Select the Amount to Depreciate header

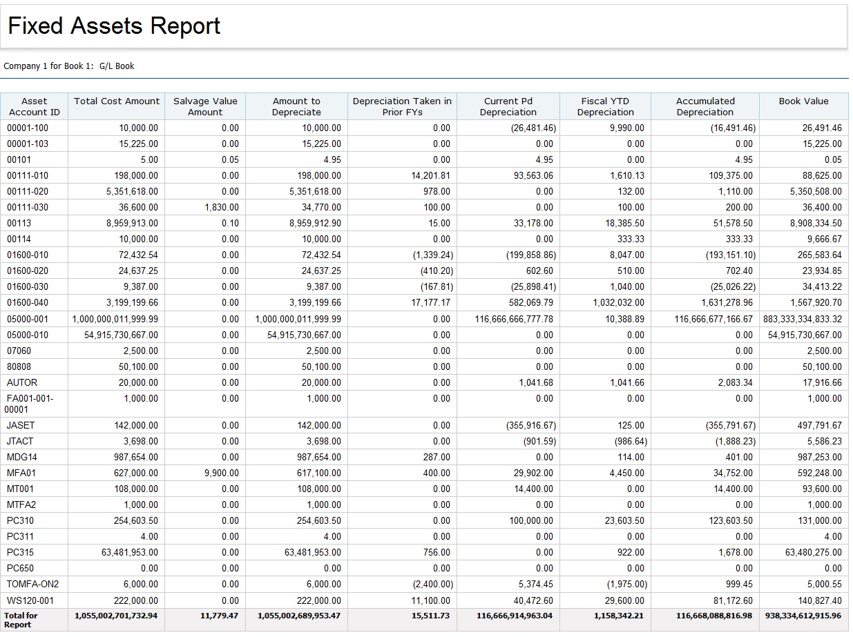click(x=296, y=106)
